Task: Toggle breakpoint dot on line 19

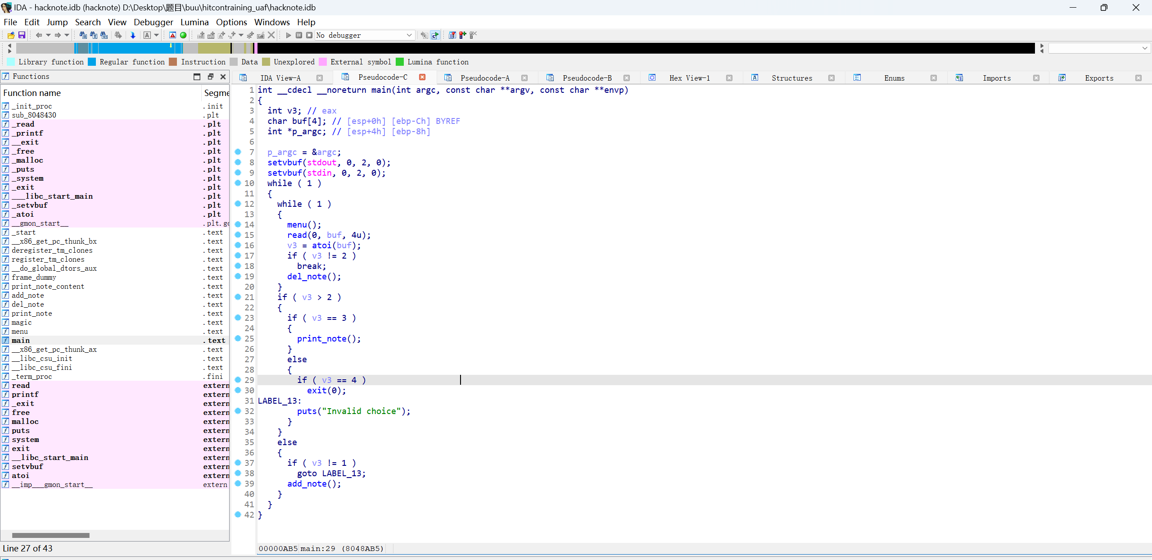Action: pos(238,276)
